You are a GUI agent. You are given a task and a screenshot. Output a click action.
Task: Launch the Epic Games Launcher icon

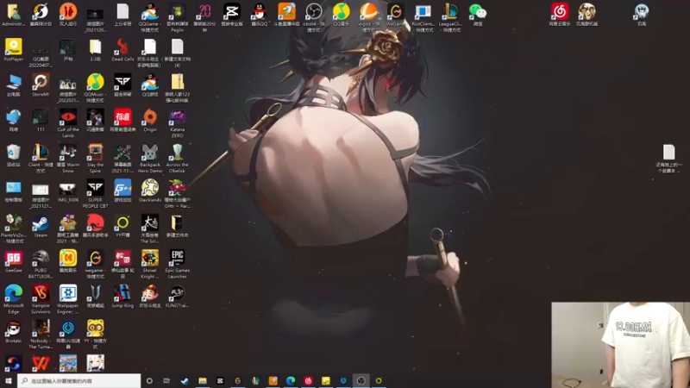[x=178, y=258]
